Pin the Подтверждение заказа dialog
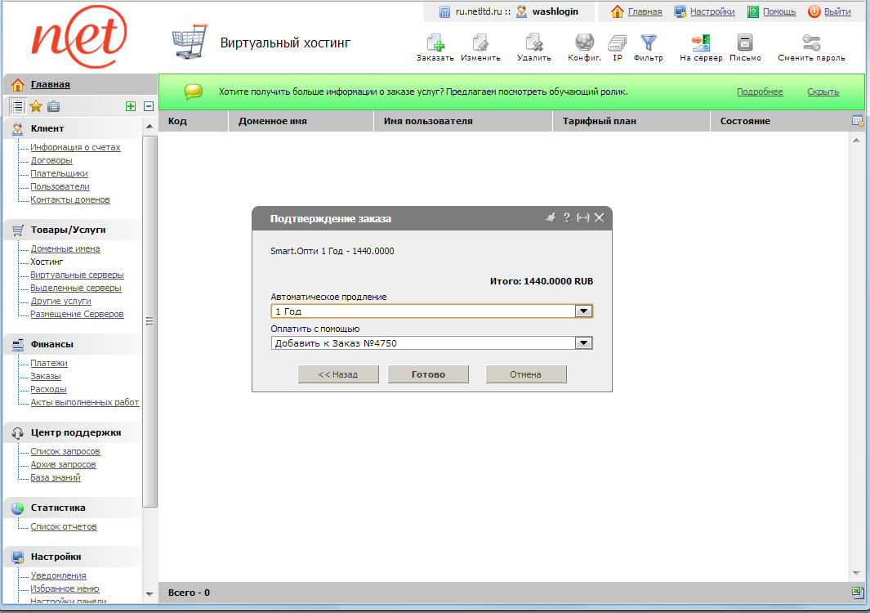 tap(550, 217)
